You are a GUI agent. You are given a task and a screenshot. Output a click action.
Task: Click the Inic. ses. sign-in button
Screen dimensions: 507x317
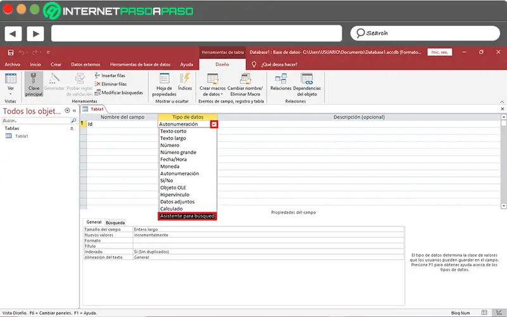click(439, 52)
